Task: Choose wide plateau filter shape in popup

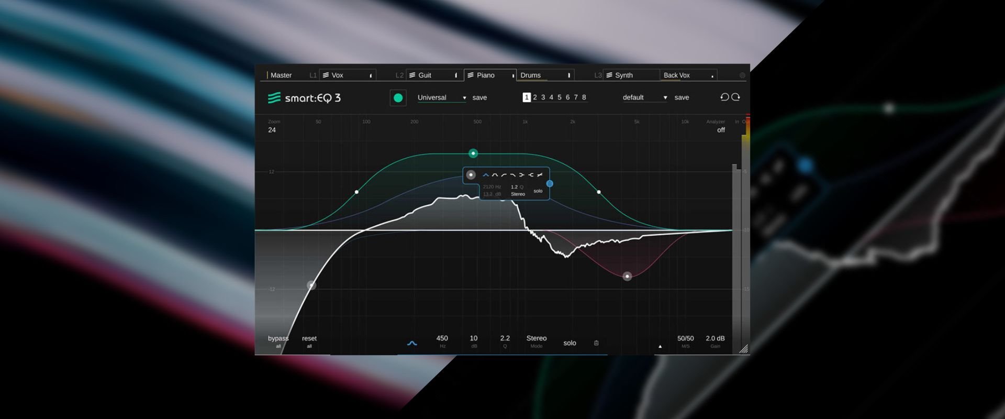Action: point(495,175)
